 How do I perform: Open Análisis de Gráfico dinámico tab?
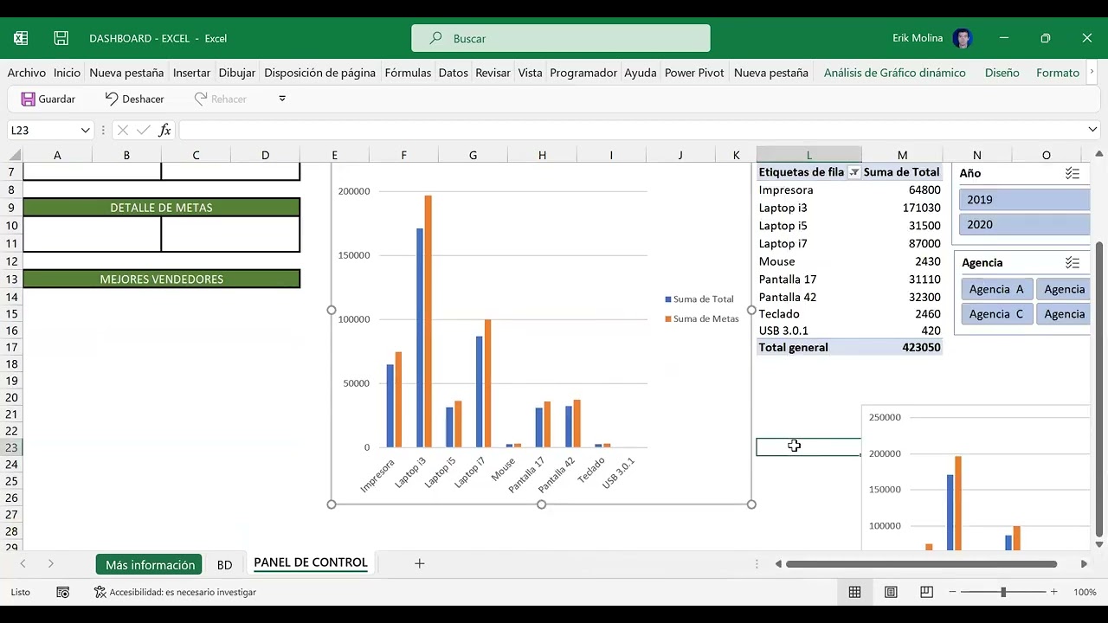[x=894, y=73]
